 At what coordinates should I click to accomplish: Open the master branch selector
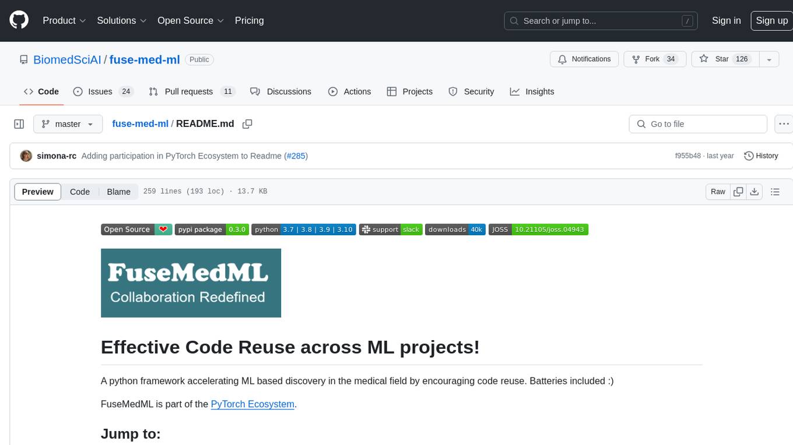click(x=68, y=124)
